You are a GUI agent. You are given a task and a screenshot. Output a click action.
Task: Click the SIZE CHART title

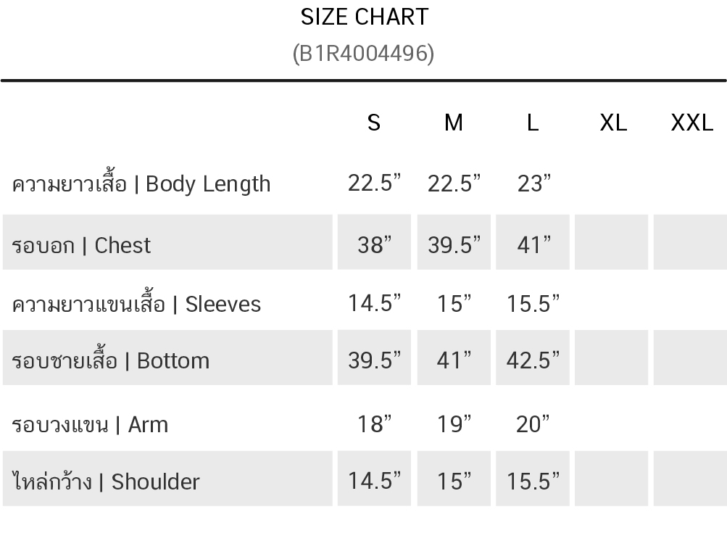pos(364,17)
